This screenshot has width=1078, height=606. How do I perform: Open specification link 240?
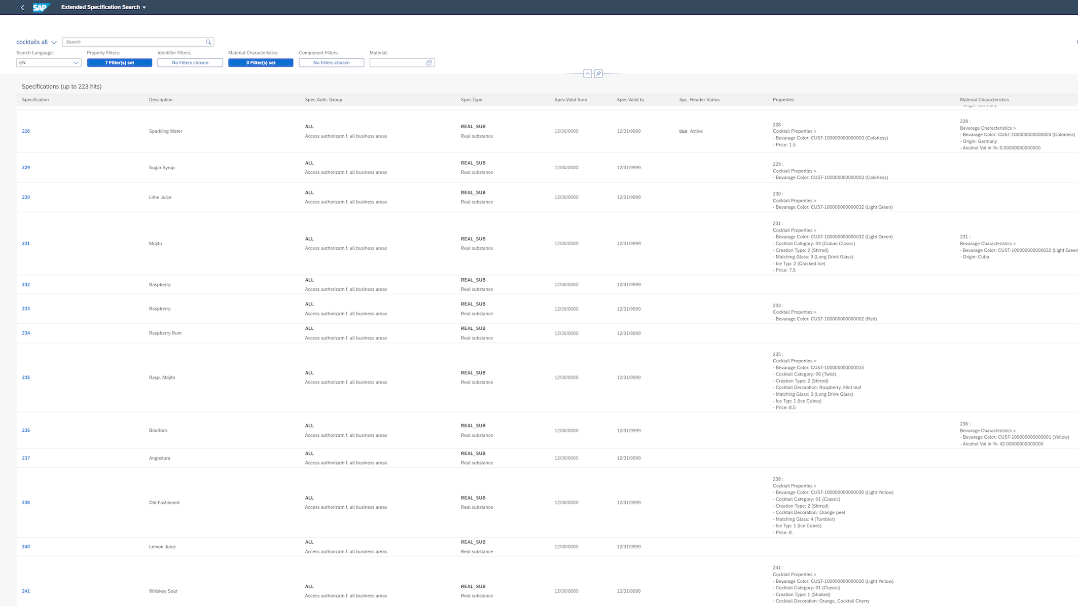click(26, 547)
